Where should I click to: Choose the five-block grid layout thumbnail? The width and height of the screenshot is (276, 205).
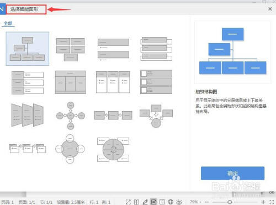[x=71, y=49]
